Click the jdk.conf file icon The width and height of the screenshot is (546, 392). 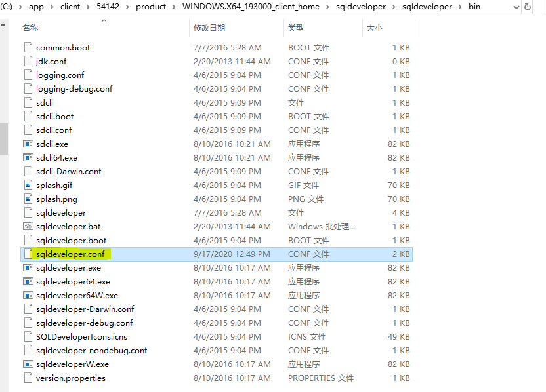pos(28,61)
